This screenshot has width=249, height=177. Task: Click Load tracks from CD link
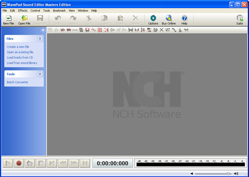[x=20, y=57]
